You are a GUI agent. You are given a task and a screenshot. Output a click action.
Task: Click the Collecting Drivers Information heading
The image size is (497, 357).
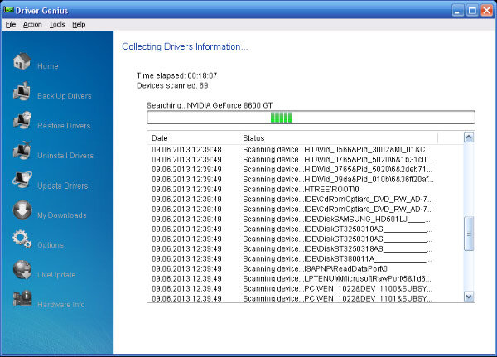pos(185,46)
